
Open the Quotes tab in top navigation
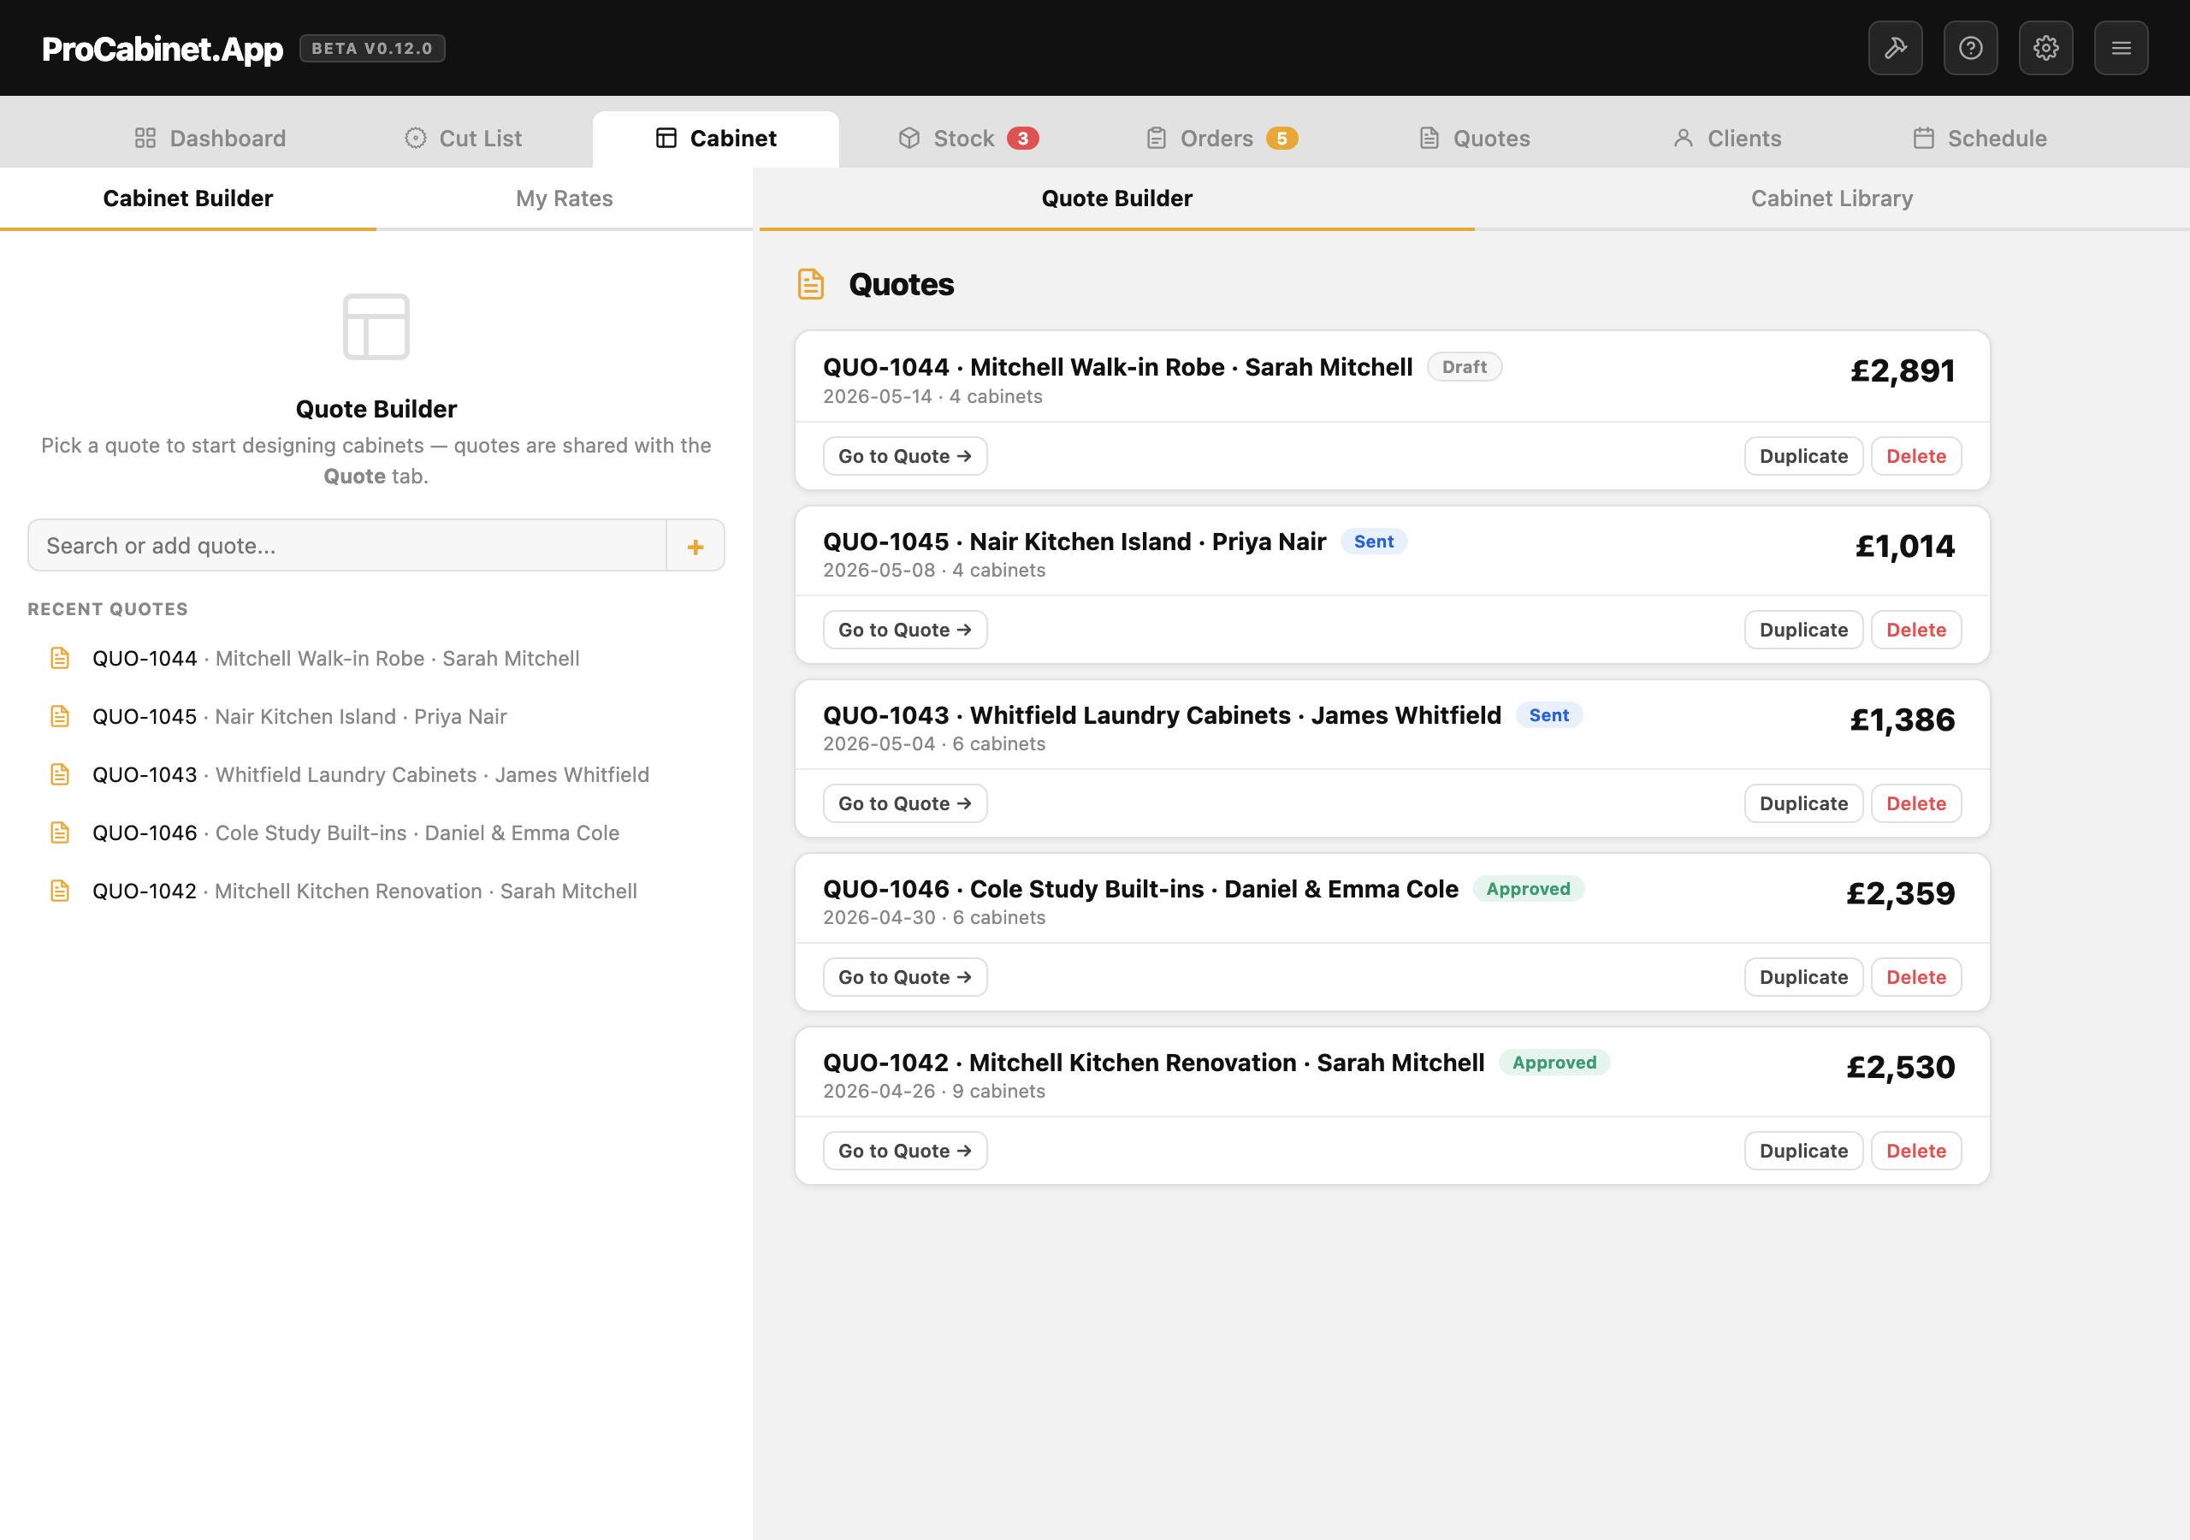click(x=1475, y=139)
